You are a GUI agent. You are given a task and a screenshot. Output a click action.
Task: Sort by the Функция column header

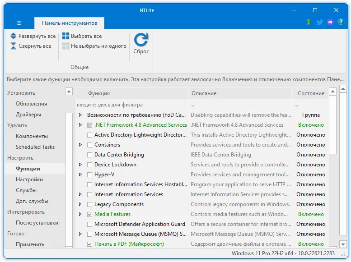tap(132, 93)
